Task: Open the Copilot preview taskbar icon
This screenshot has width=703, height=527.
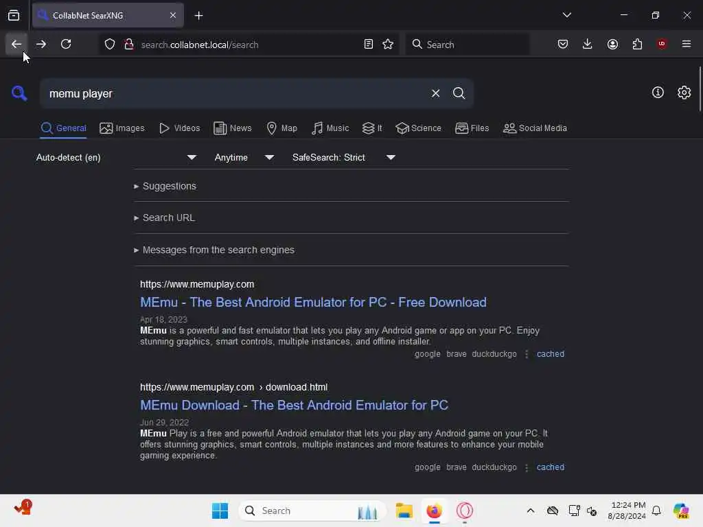Action: coord(681,511)
